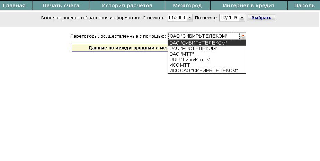The width and height of the screenshot is (320, 161).
Task: Go to Печать счета section
Action: point(61,6)
